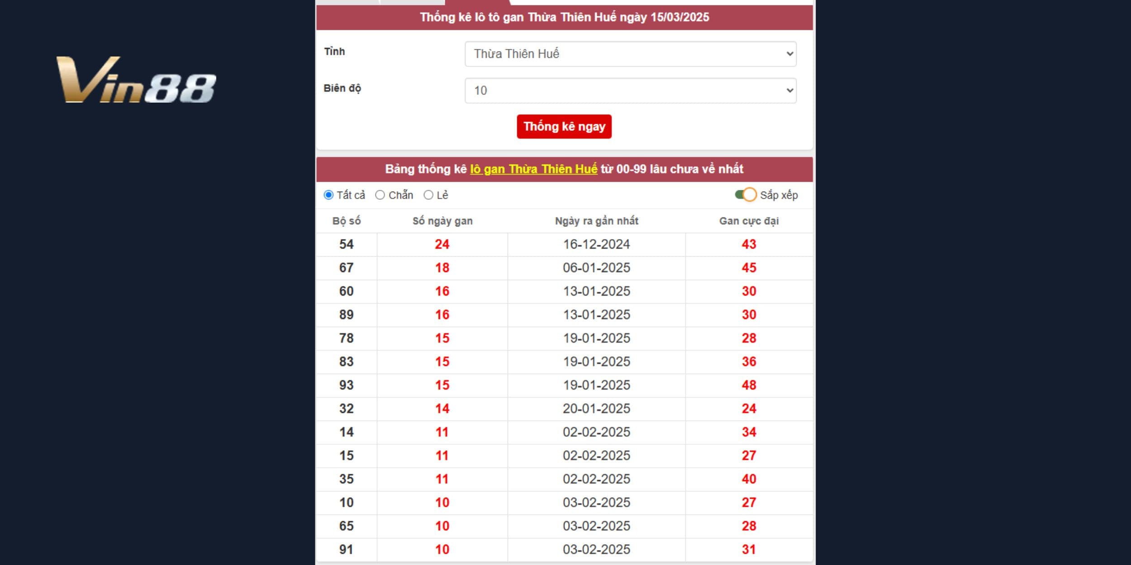The width and height of the screenshot is (1131, 565).
Task: Open the Tỉnh dropdown showing Thừa Thiên Huế
Action: 630,54
